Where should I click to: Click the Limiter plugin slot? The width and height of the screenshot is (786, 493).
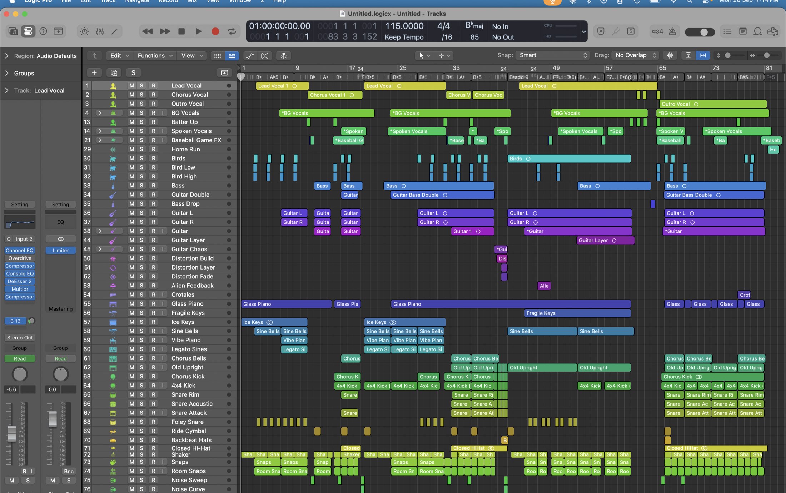tap(61, 251)
